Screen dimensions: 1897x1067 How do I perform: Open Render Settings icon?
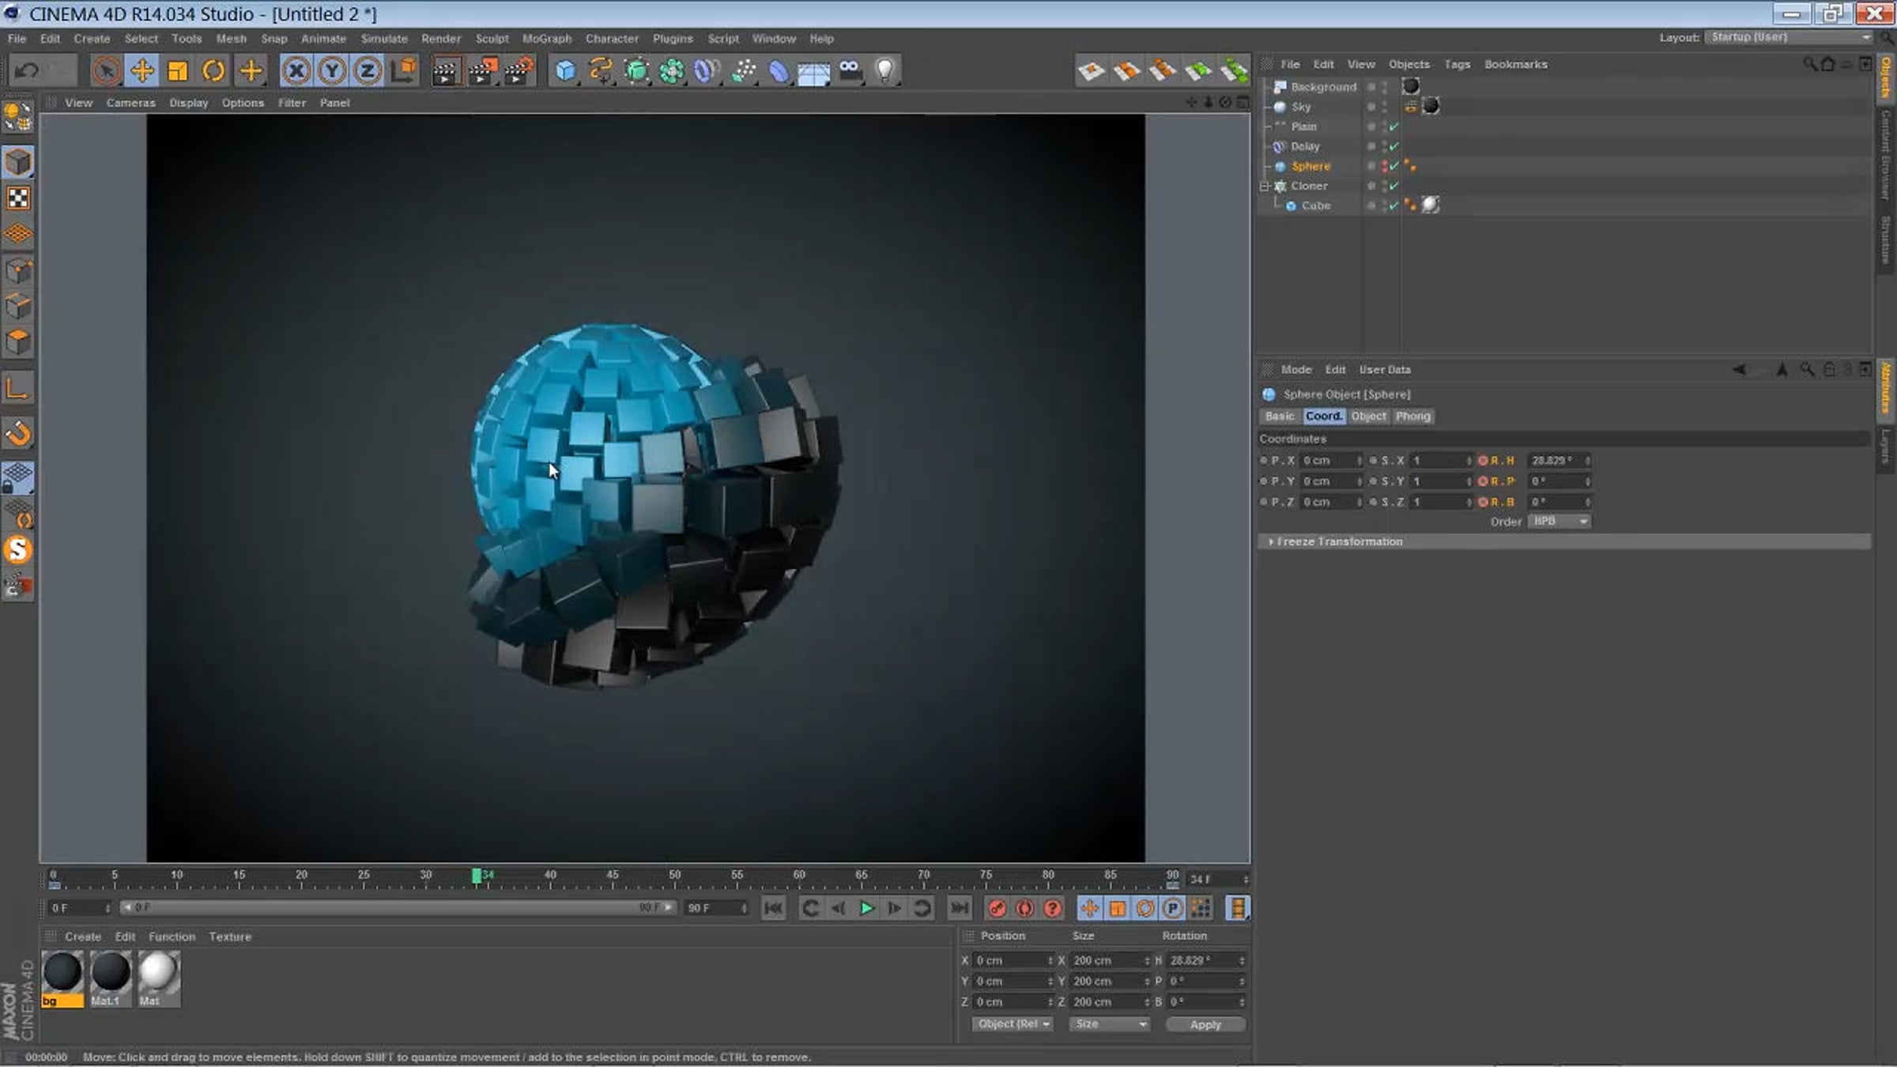(519, 71)
